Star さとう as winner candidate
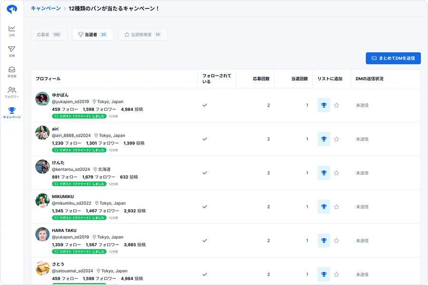 tap(337, 275)
